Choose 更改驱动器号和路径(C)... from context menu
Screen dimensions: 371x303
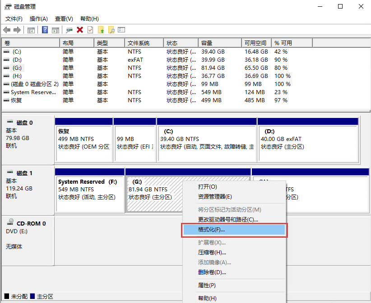(x=234, y=219)
